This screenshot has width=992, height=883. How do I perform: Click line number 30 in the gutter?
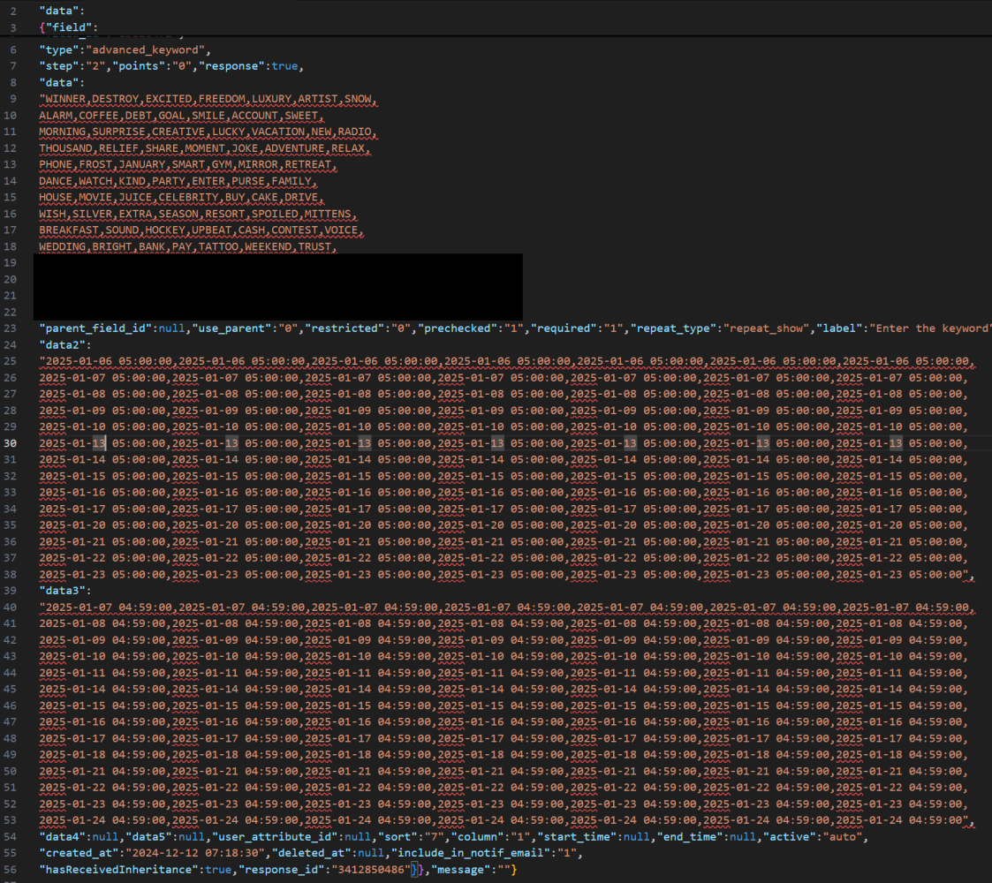pos(10,442)
